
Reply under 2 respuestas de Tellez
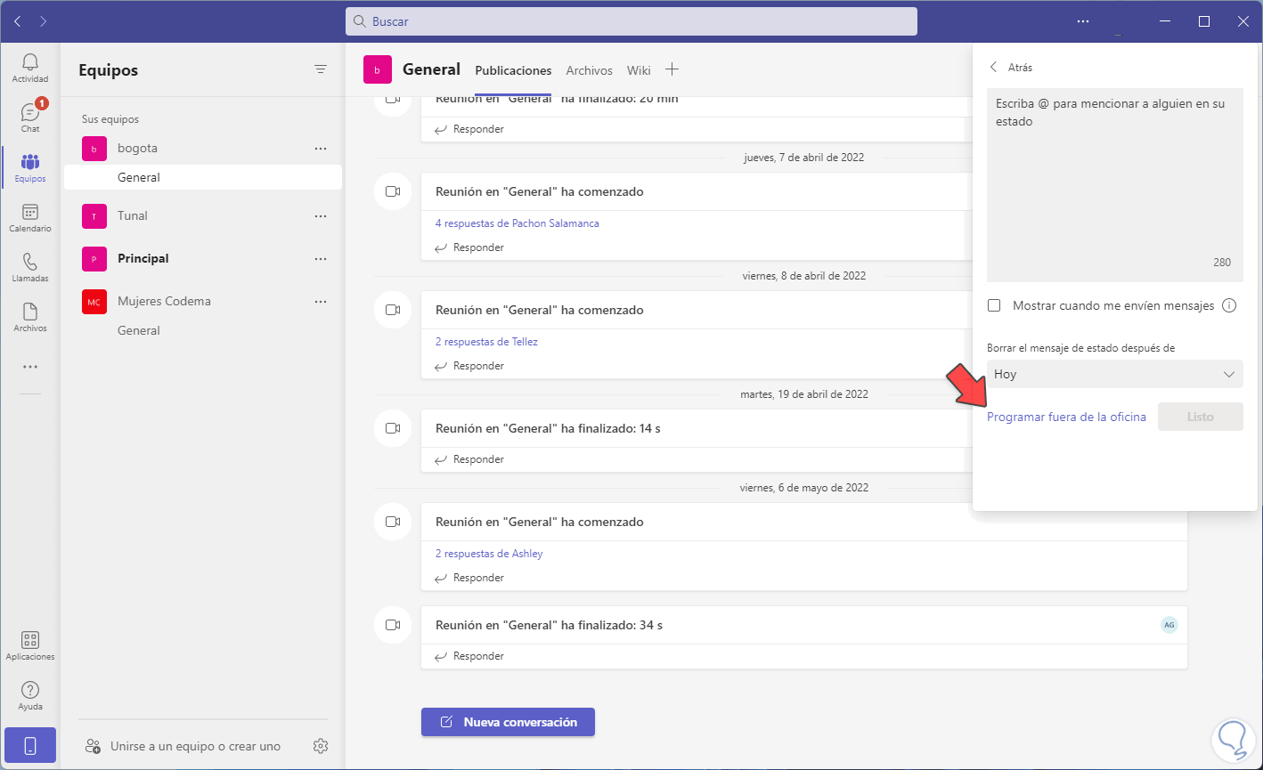point(469,366)
